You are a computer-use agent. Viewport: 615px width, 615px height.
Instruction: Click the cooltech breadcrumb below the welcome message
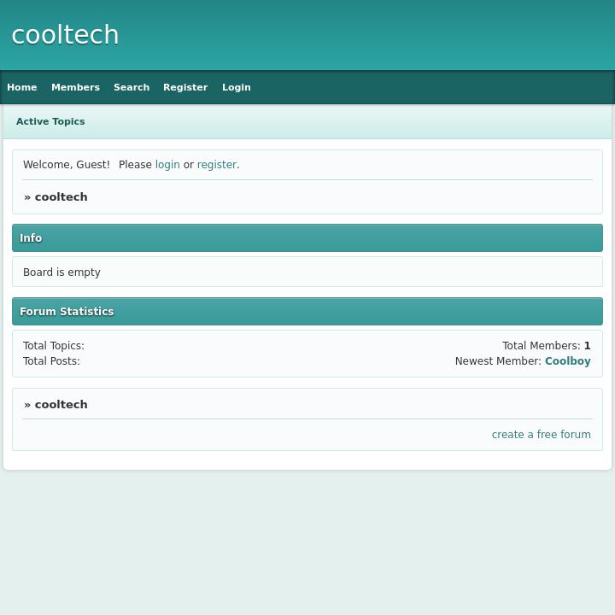pyautogui.click(x=61, y=197)
